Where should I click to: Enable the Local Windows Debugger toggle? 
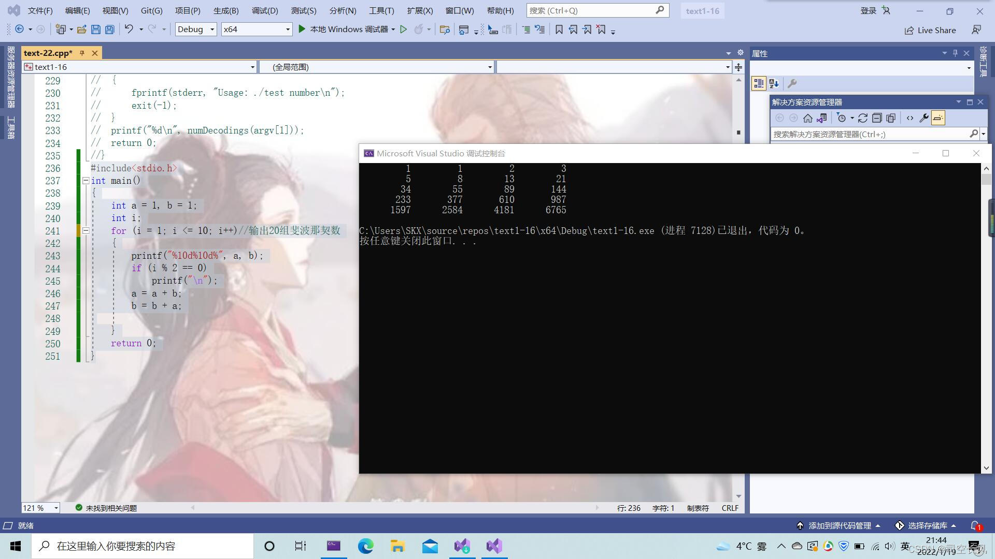point(342,28)
